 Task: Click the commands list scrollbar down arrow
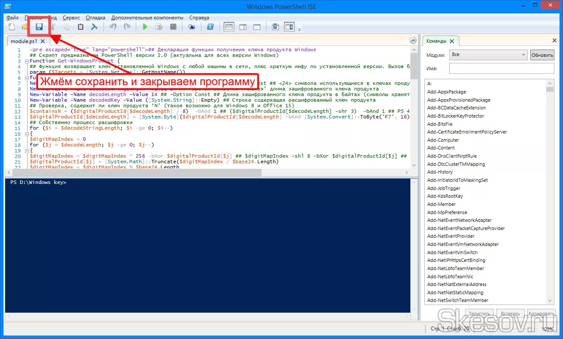tap(550, 300)
